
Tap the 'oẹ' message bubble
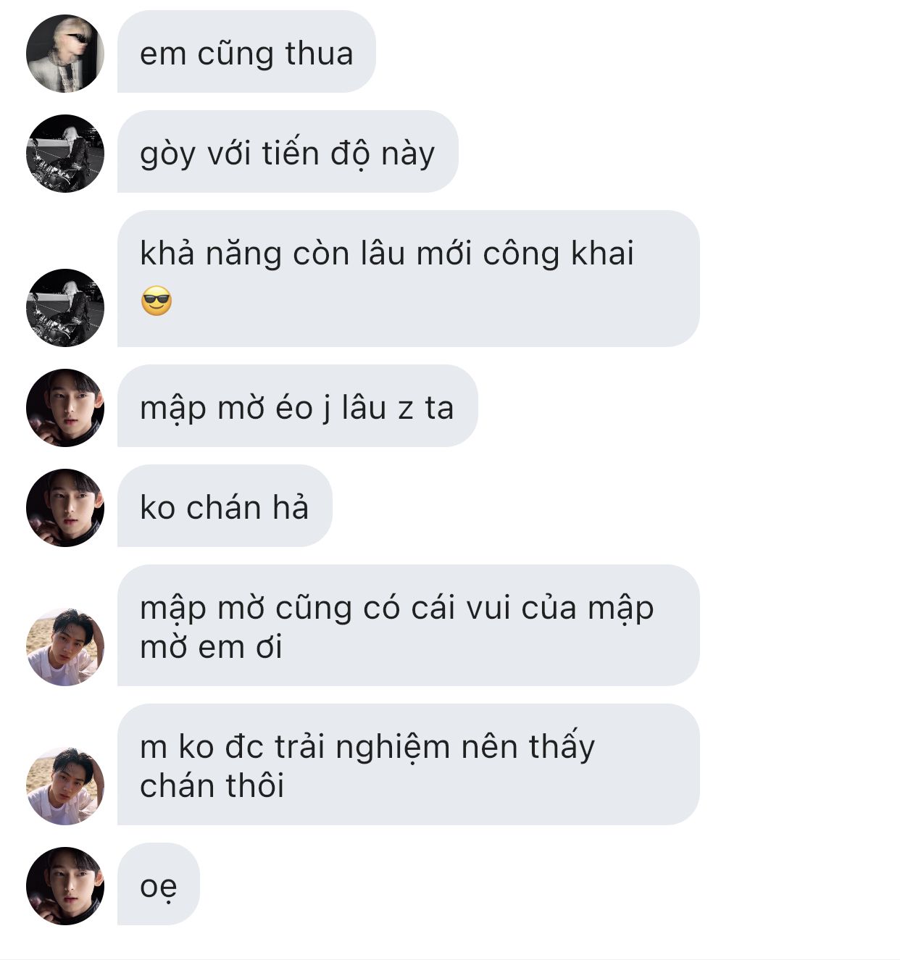pyautogui.click(x=158, y=884)
